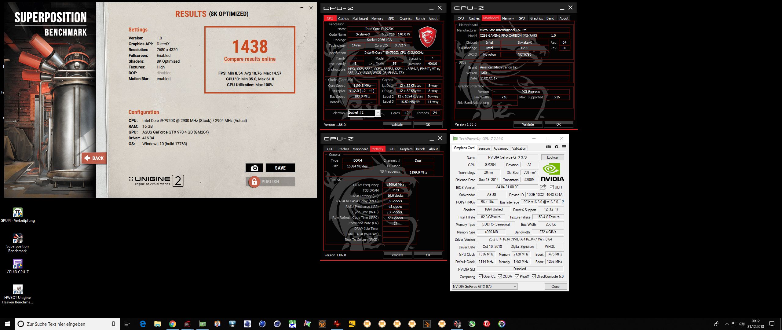Click the taskbar clock showing 20:12
This screenshot has height=330, width=782.
pyautogui.click(x=755, y=324)
